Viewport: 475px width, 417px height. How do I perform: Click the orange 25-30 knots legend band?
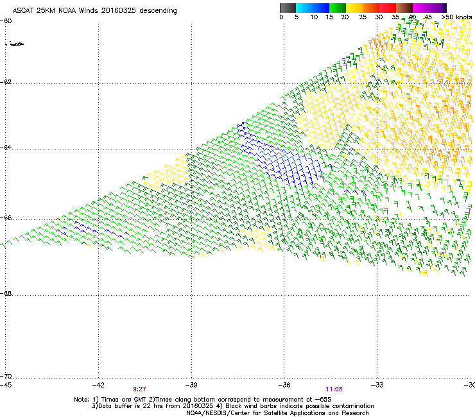[371, 8]
